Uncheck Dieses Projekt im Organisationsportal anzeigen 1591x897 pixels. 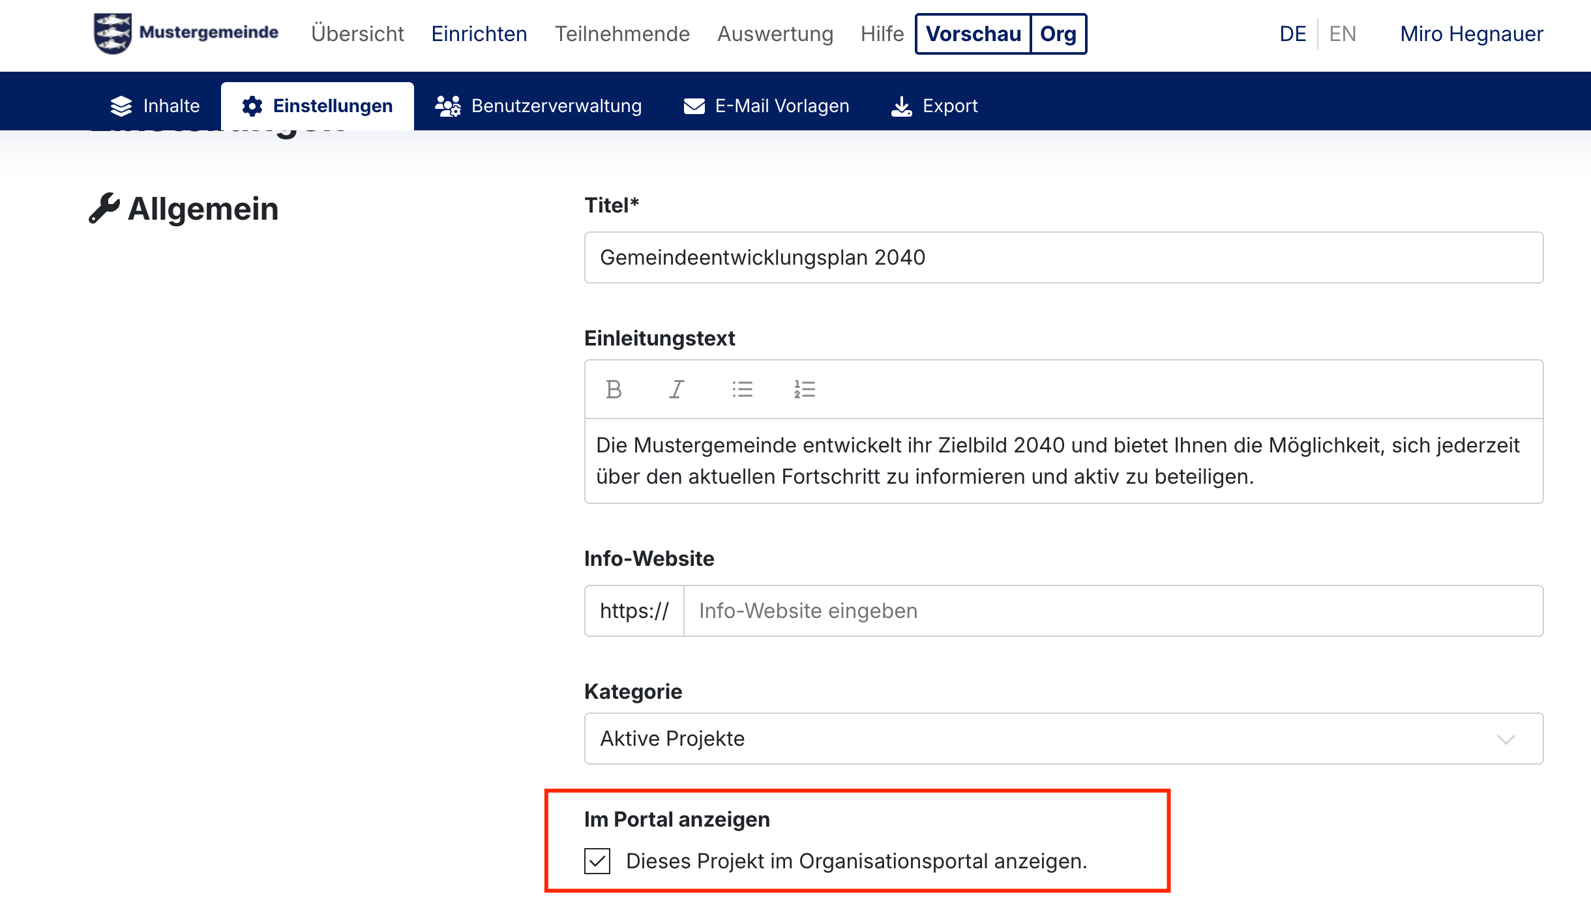597,861
